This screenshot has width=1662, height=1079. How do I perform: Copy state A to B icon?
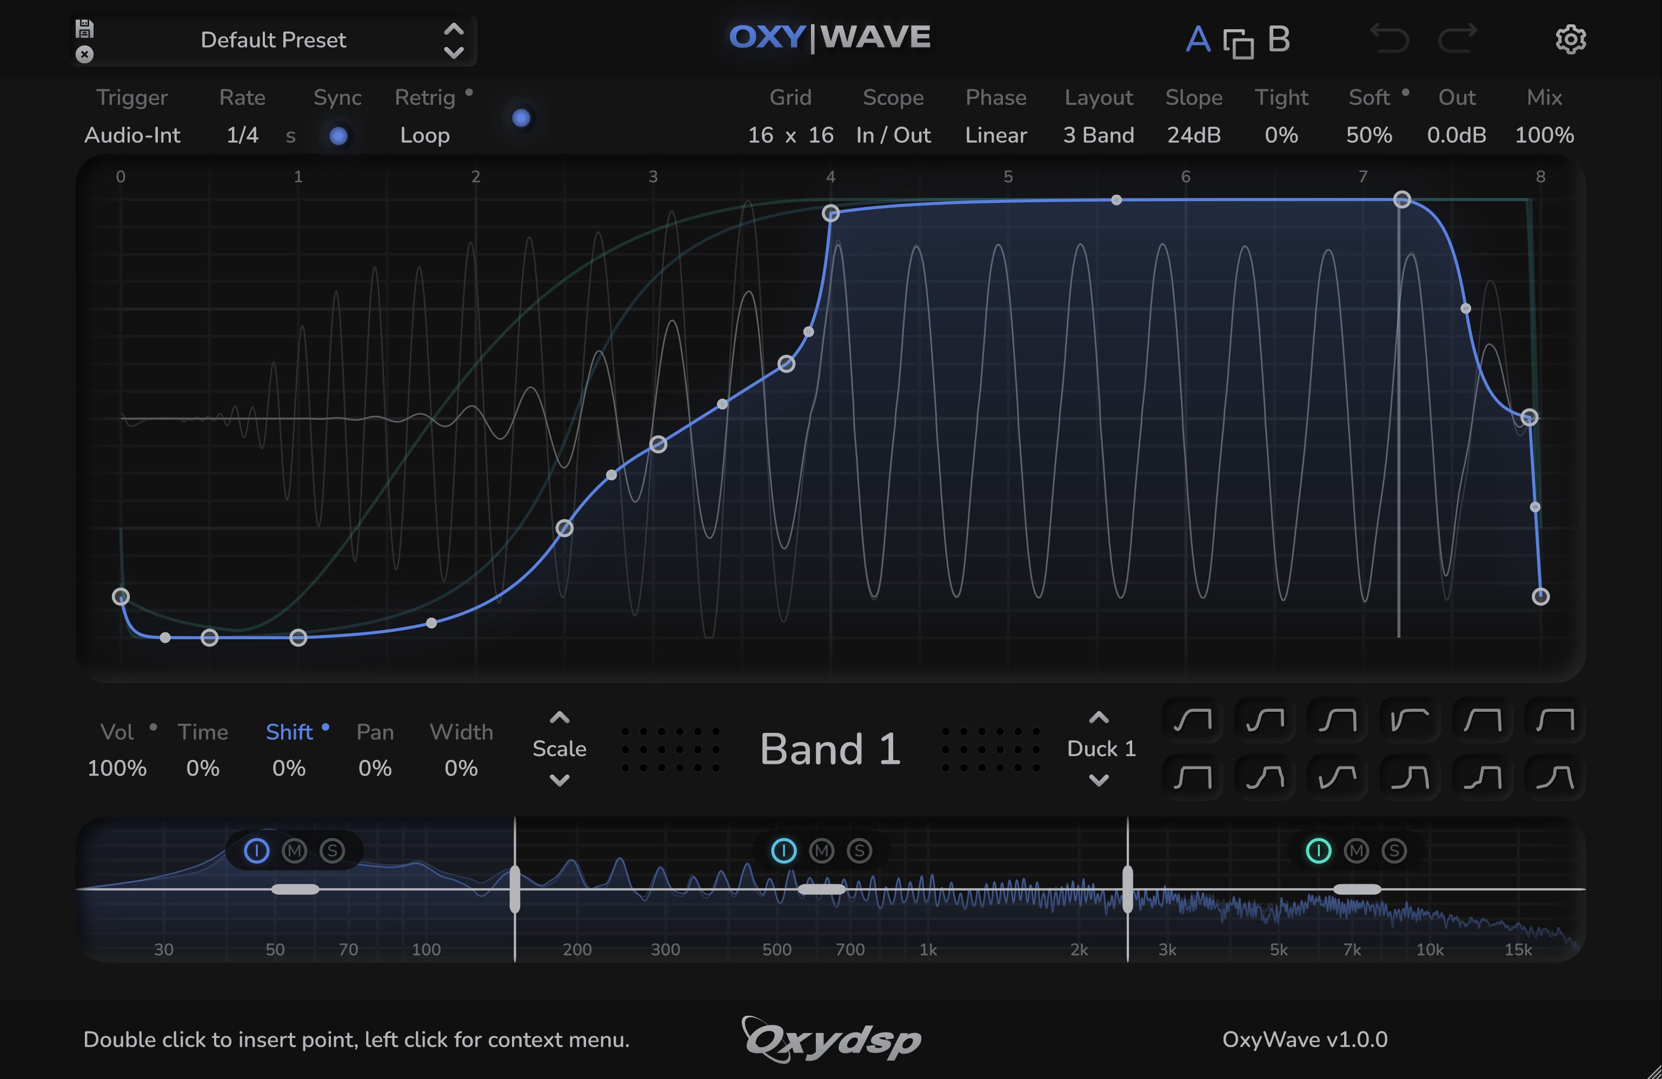1238,43
